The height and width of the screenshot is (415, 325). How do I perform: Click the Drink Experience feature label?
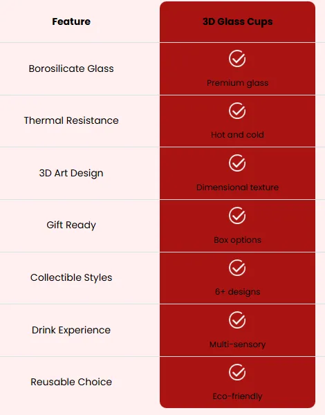pyautogui.click(x=71, y=330)
